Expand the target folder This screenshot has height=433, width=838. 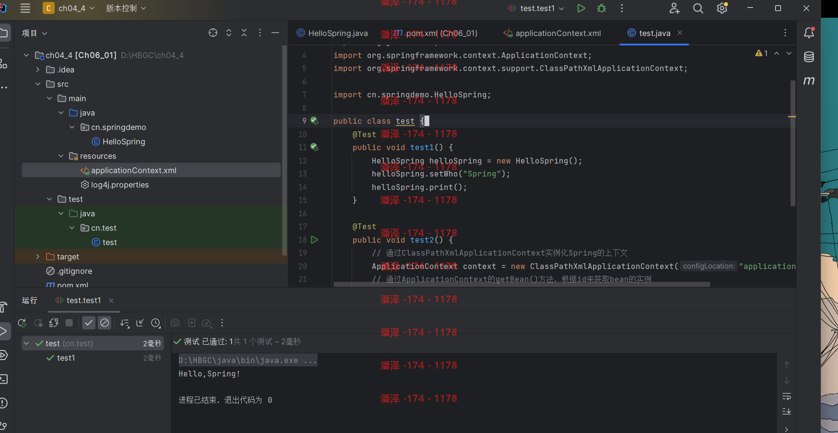pyautogui.click(x=38, y=257)
